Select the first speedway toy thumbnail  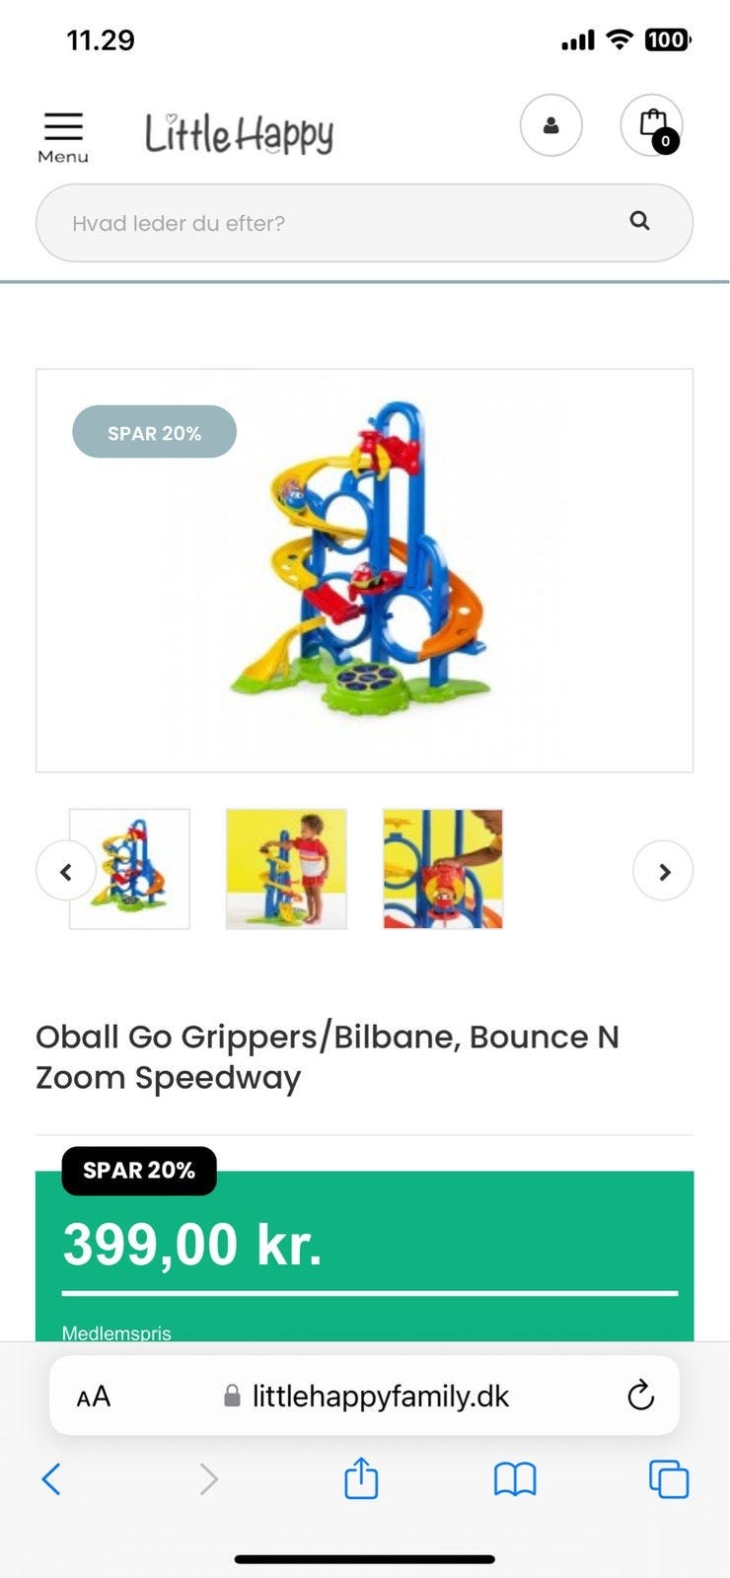(x=130, y=869)
